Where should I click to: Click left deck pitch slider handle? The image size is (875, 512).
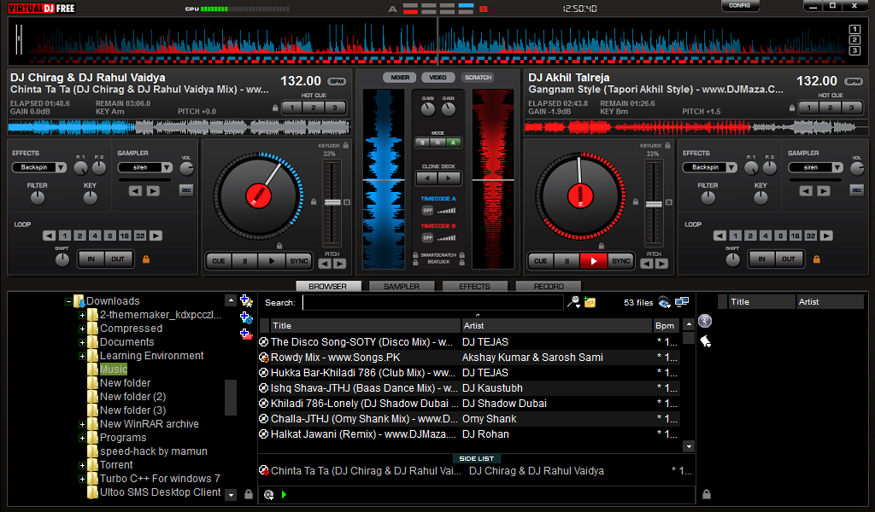click(332, 202)
